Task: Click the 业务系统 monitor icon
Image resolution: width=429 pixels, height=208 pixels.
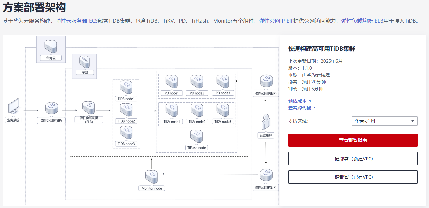Action: (14, 106)
